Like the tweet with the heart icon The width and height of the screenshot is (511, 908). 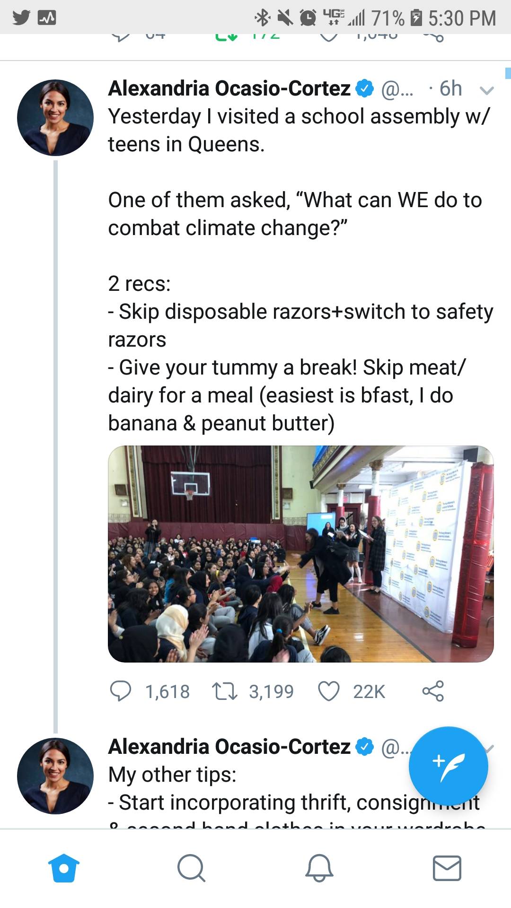pos(328,691)
